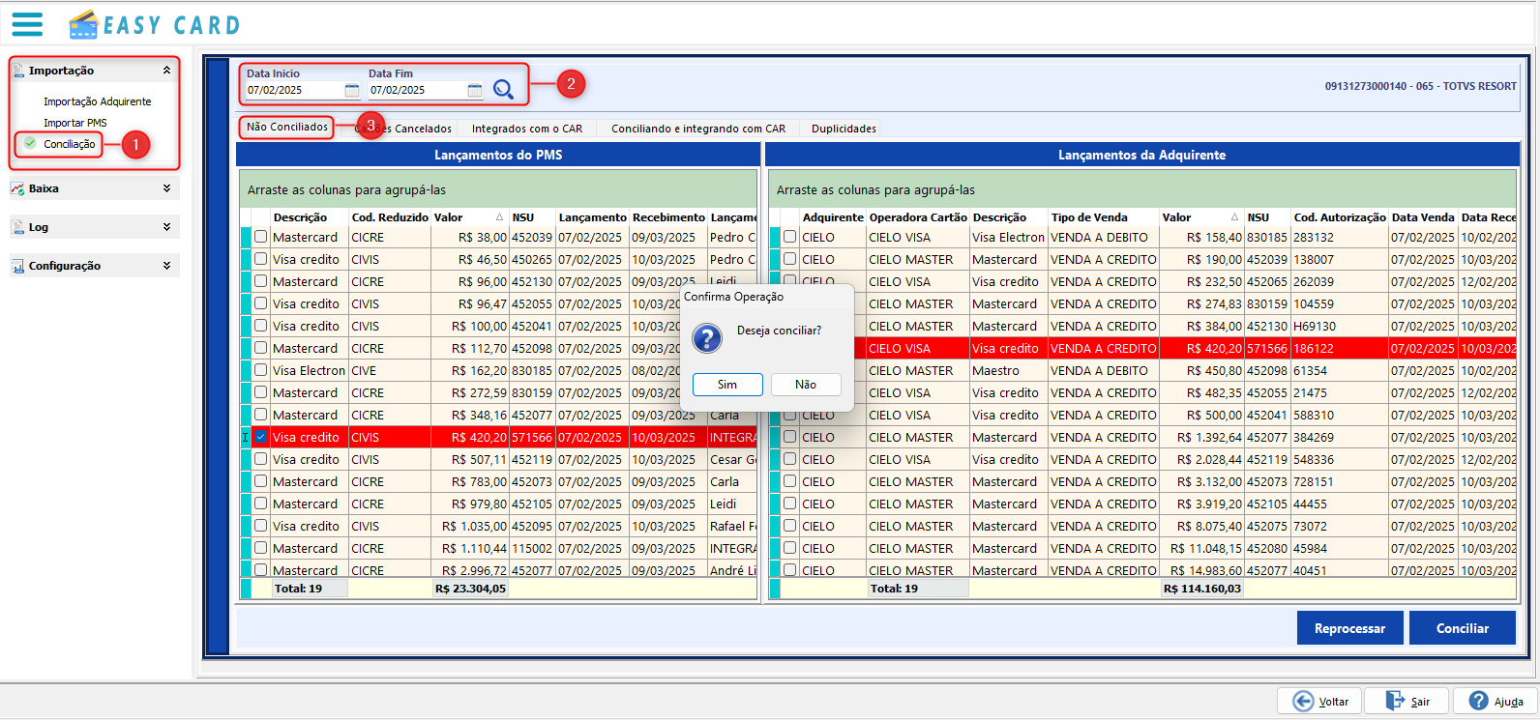Screen dimensions: 1540x720
Task: Click the magnifier search icon
Action: coord(503,89)
